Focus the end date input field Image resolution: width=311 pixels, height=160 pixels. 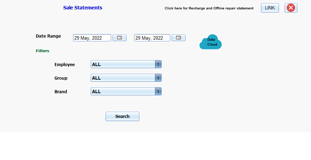152,38
